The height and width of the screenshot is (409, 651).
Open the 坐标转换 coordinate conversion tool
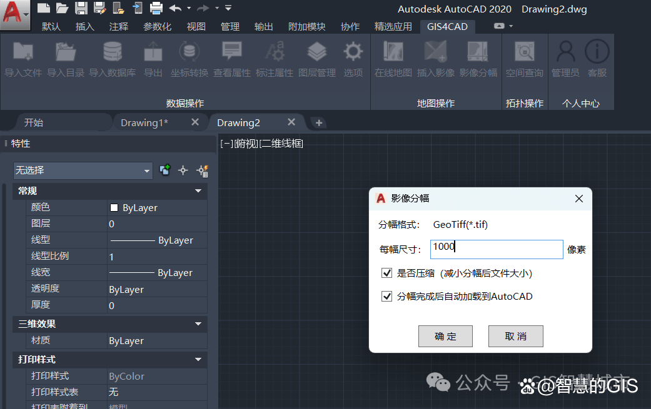(x=189, y=52)
